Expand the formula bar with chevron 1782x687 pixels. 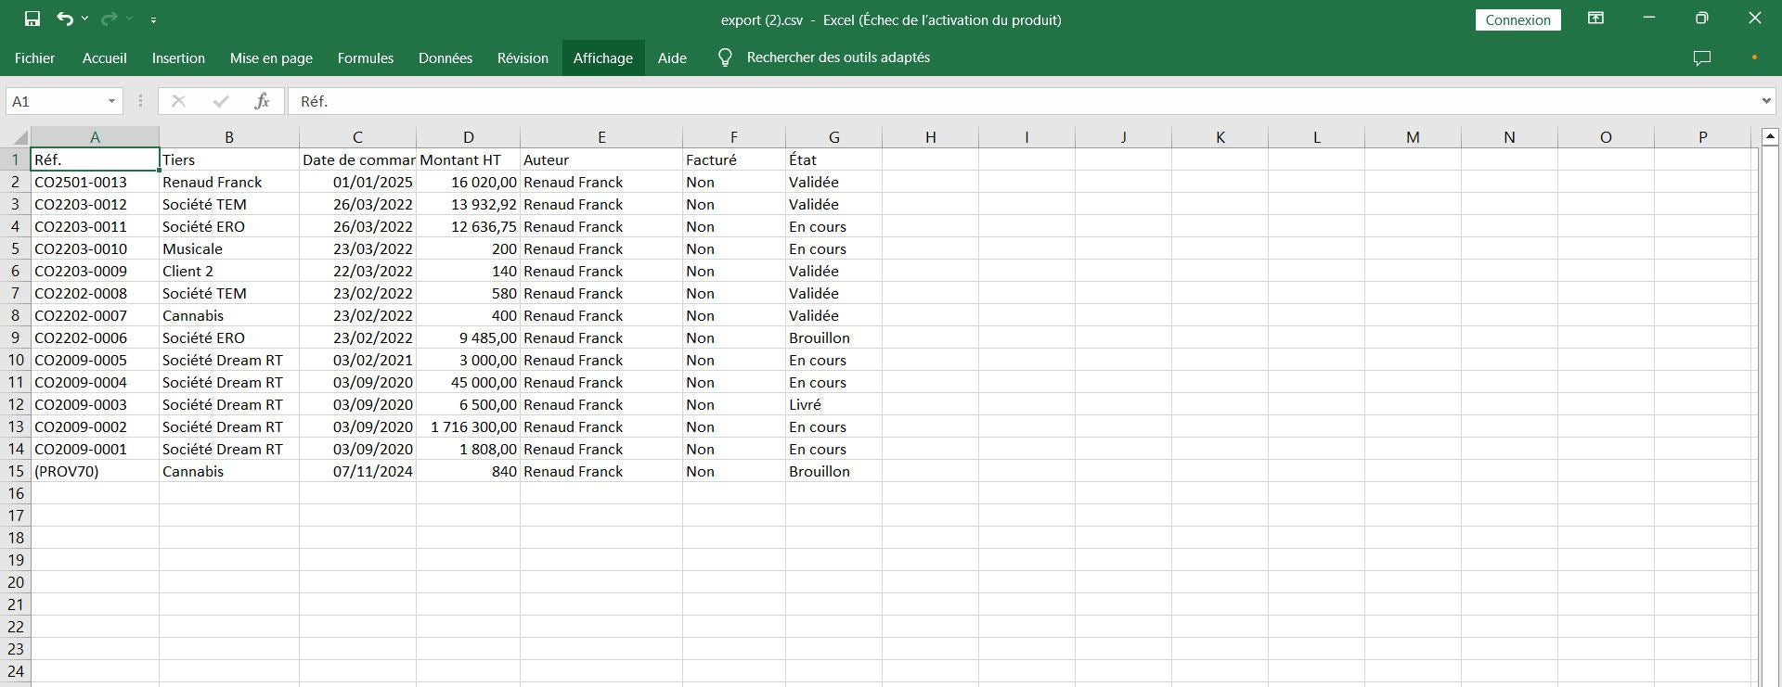1765,101
